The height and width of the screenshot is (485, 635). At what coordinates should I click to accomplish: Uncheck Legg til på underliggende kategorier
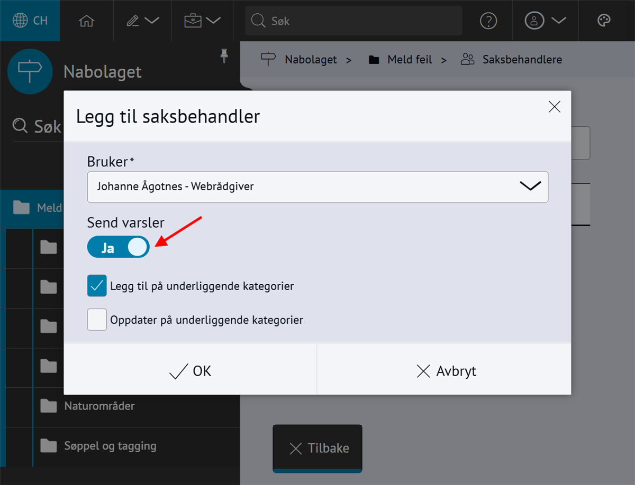tap(97, 286)
